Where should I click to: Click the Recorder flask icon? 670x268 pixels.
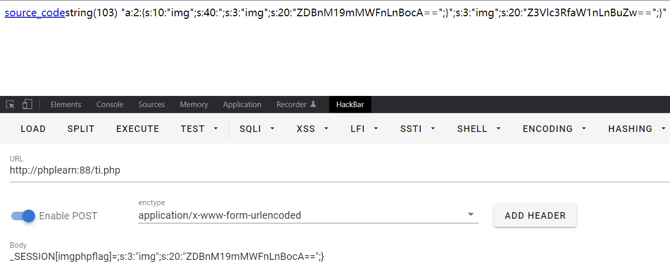click(x=313, y=105)
